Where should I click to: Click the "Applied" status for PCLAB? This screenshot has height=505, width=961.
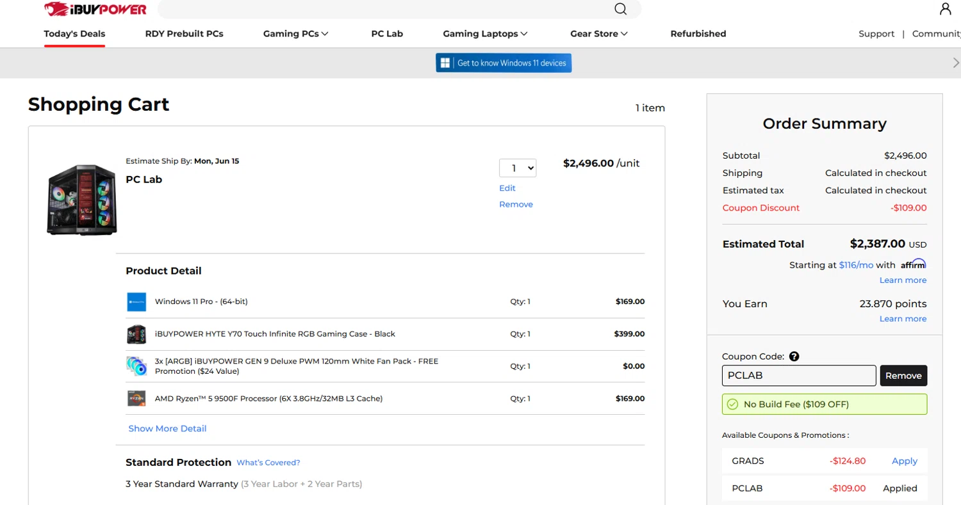pos(900,488)
